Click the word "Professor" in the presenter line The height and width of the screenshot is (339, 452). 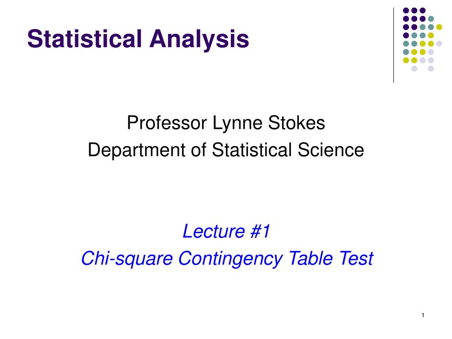pos(167,123)
